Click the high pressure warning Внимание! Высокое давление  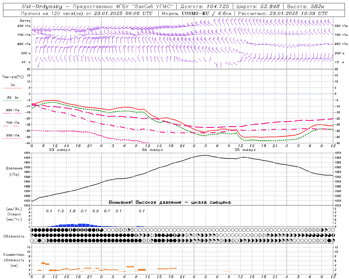click(x=145, y=202)
